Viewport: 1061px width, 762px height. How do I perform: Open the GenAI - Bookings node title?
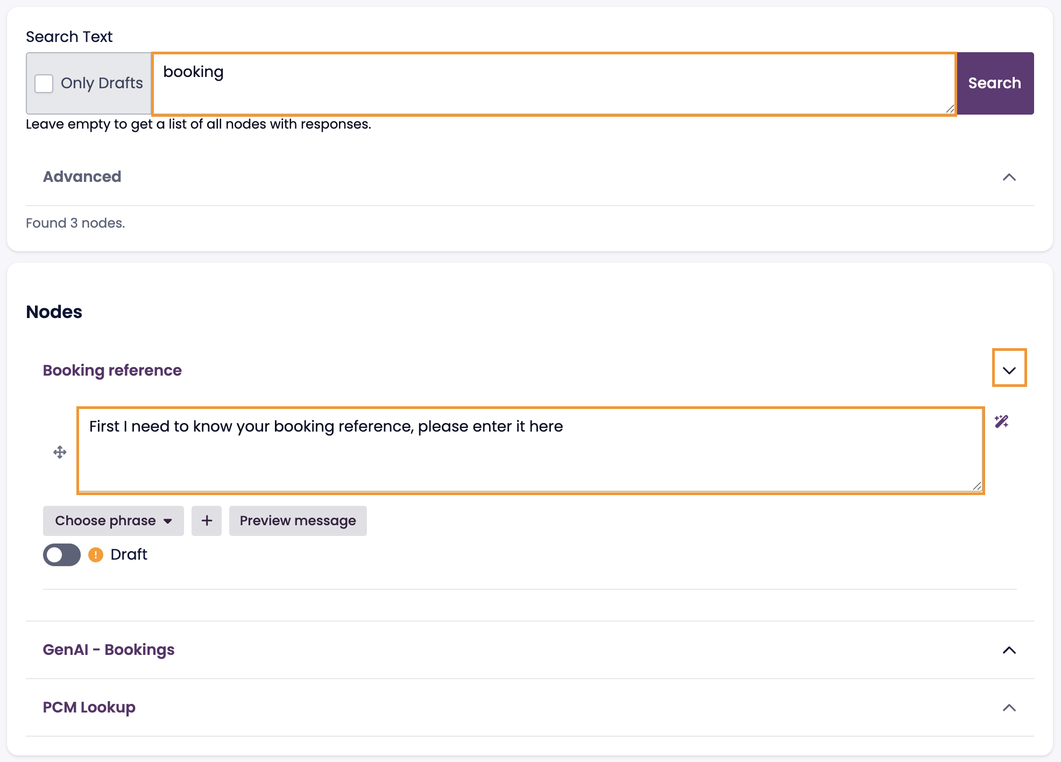click(109, 650)
